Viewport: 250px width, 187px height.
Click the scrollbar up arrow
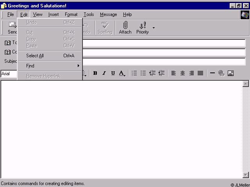coord(246,84)
